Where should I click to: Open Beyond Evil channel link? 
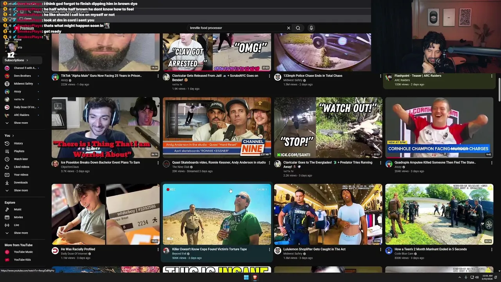180,254
